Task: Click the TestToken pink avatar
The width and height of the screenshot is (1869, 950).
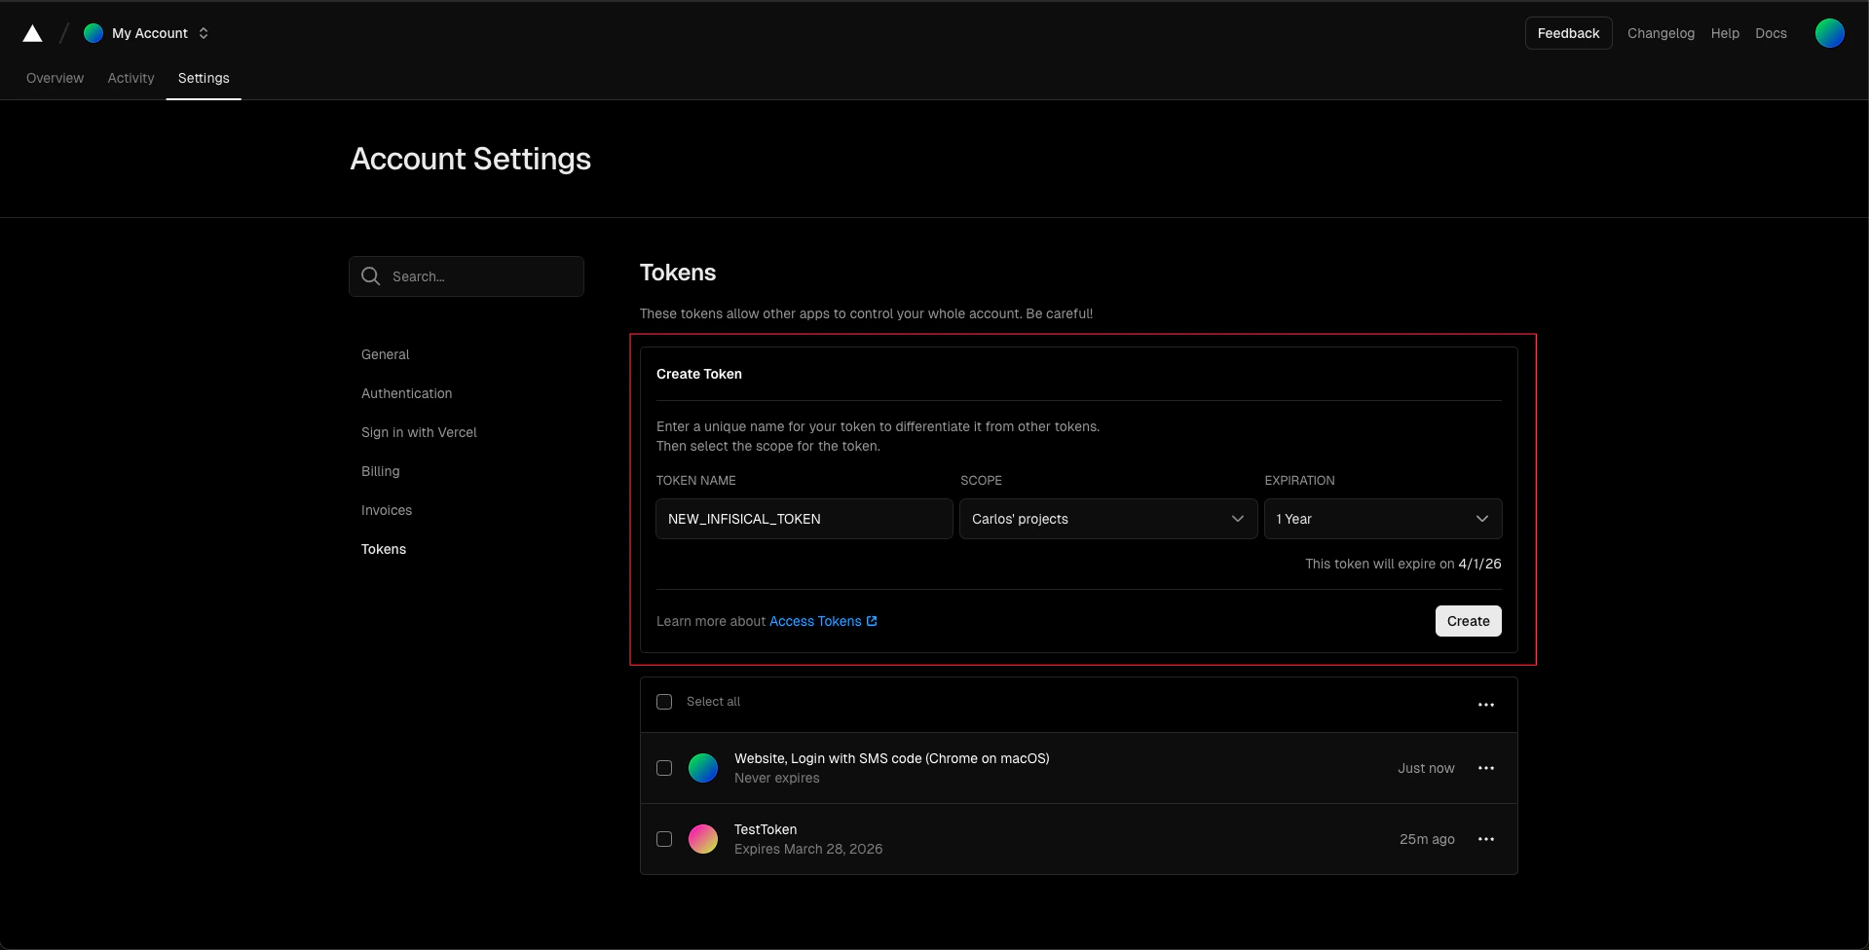Action: tap(703, 839)
